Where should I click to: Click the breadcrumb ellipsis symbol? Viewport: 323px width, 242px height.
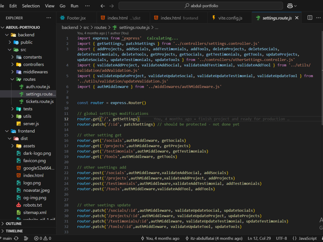157,27
